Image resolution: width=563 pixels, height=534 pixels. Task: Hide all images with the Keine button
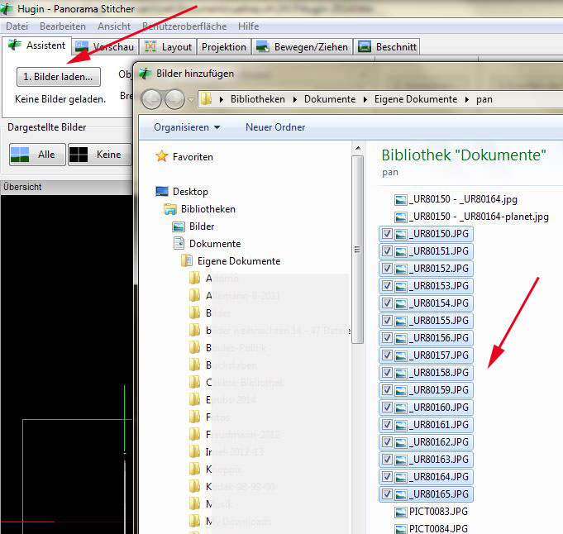pyautogui.click(x=99, y=155)
